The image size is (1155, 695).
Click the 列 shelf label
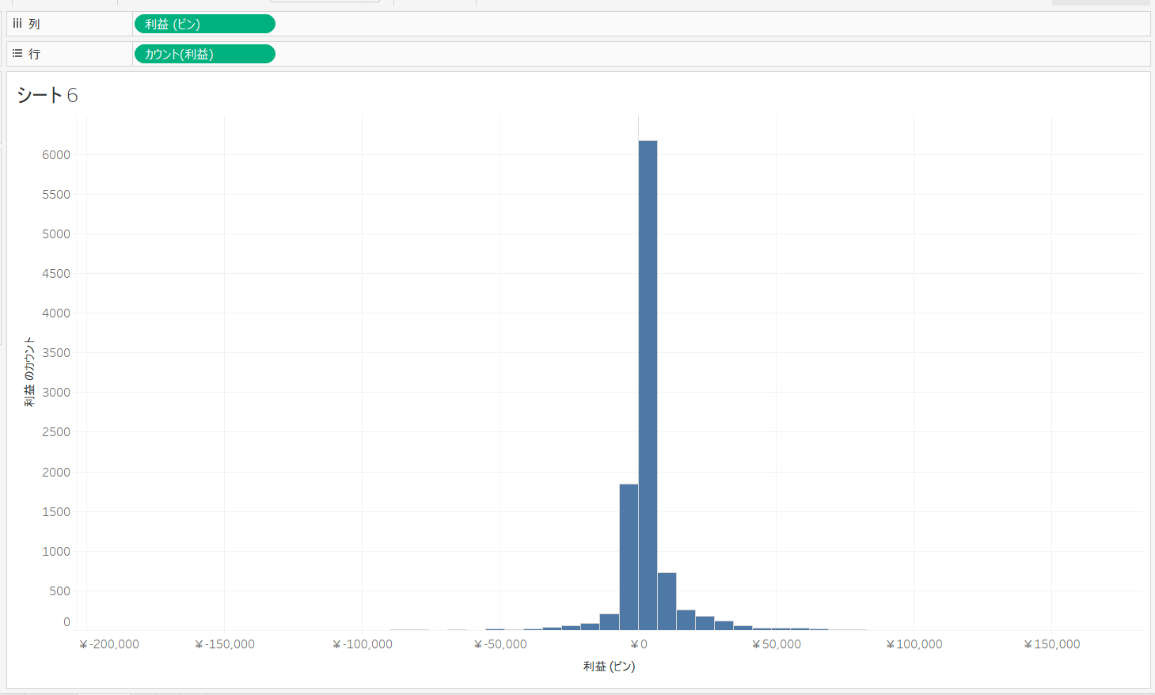(x=34, y=24)
